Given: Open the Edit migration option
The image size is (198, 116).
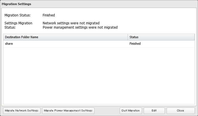Looking at the screenshot, I should coord(154,111).
